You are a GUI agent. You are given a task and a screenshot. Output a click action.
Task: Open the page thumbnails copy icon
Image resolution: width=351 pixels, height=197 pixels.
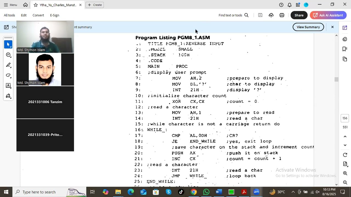click(345, 59)
